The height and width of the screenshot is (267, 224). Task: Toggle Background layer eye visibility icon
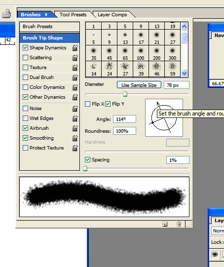tap(215, 255)
